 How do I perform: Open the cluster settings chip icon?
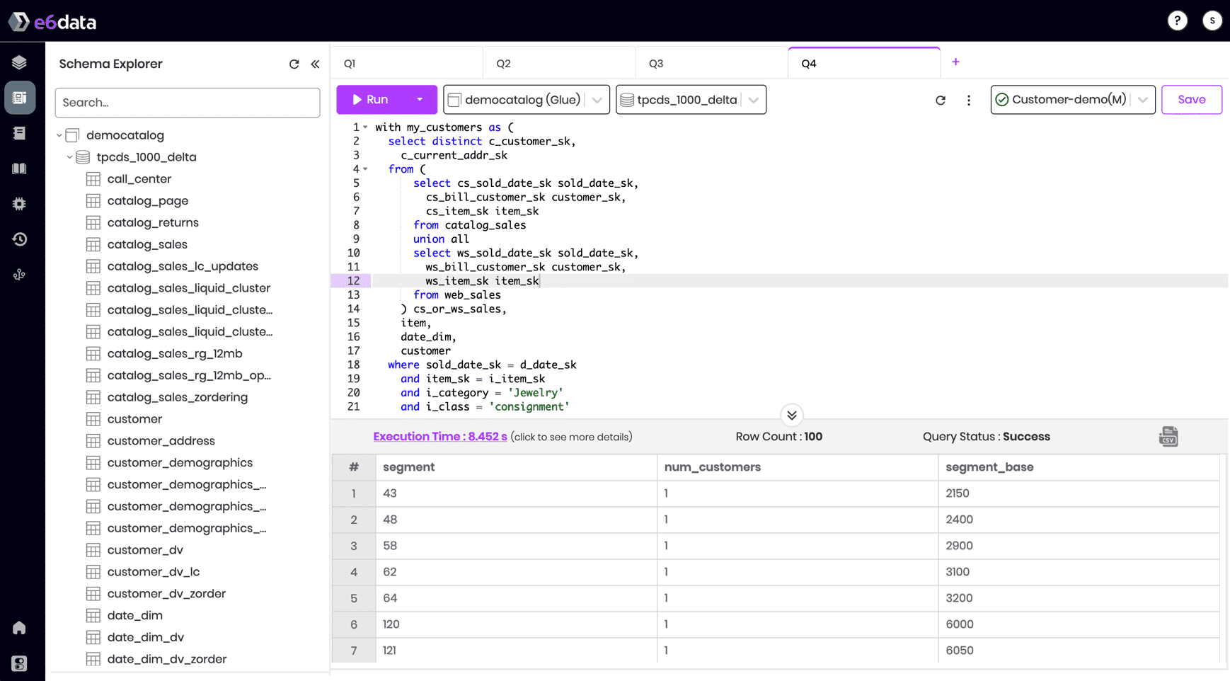[x=19, y=204]
